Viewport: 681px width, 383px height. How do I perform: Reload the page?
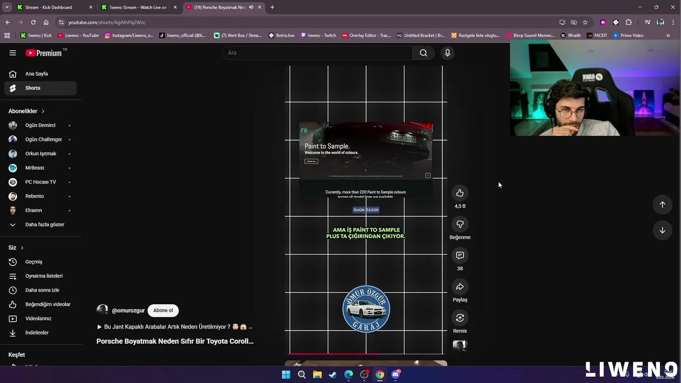(33, 22)
